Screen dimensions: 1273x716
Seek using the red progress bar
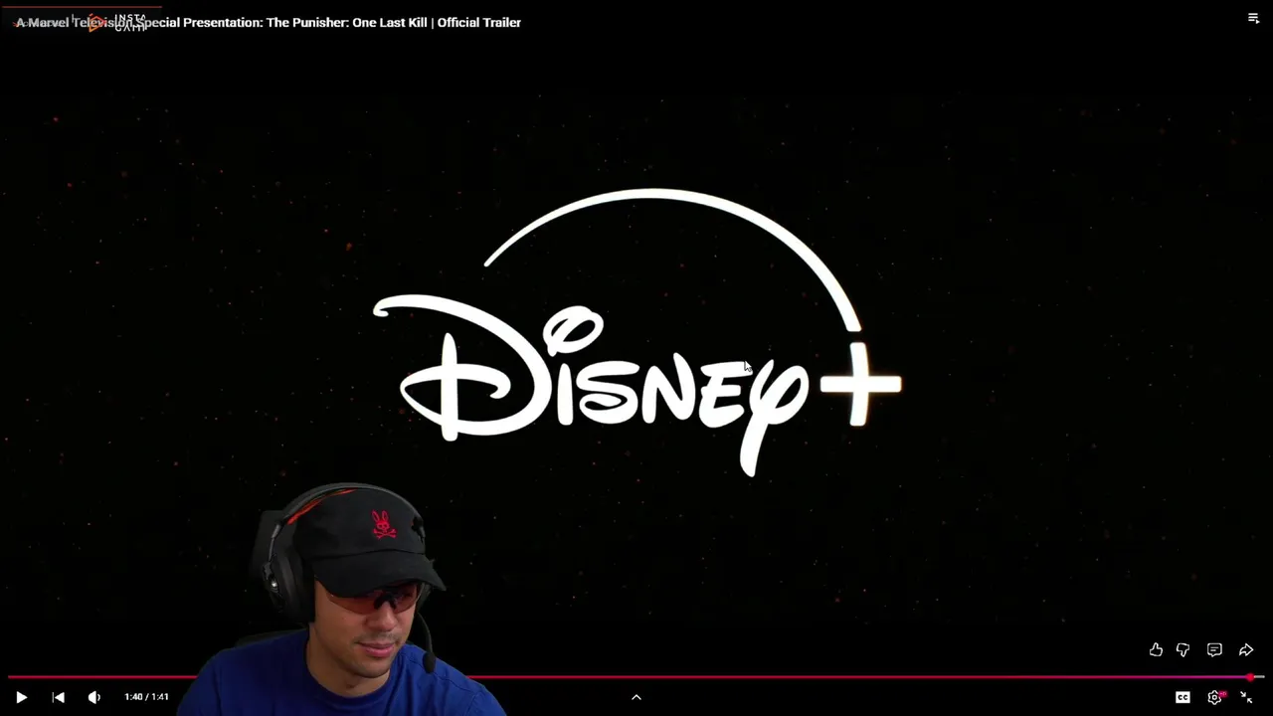(x=636, y=677)
